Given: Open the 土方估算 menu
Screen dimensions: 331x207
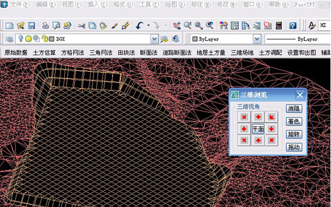Looking at the screenshot, I should pos(44,53).
